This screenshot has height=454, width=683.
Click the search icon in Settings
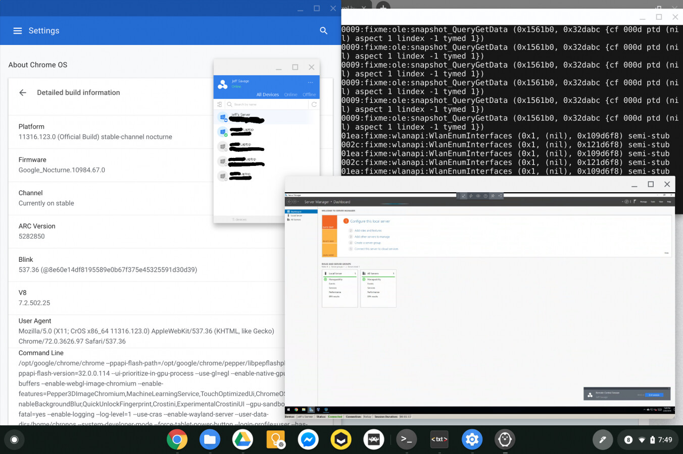[323, 30]
